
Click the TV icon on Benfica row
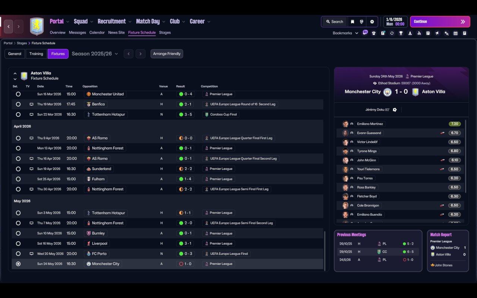[x=32, y=104]
